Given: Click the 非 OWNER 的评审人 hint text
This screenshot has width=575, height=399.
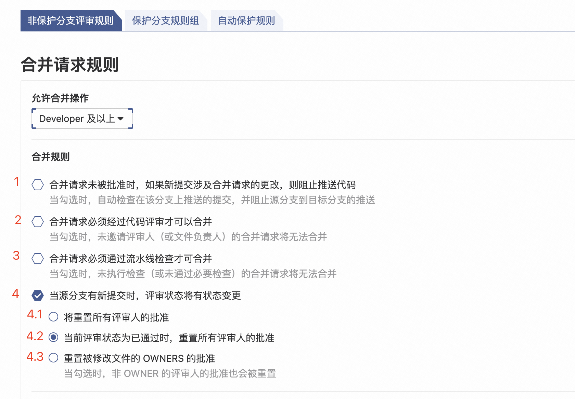Looking at the screenshot, I should [x=170, y=373].
